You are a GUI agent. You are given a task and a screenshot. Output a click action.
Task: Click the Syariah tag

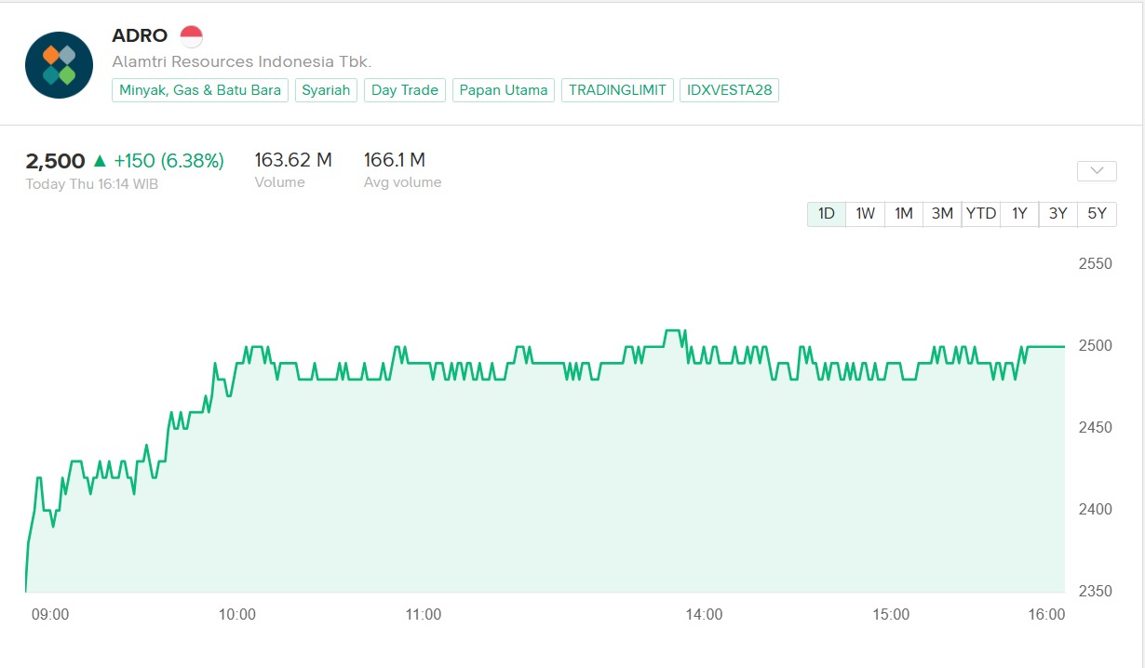pyautogui.click(x=326, y=90)
